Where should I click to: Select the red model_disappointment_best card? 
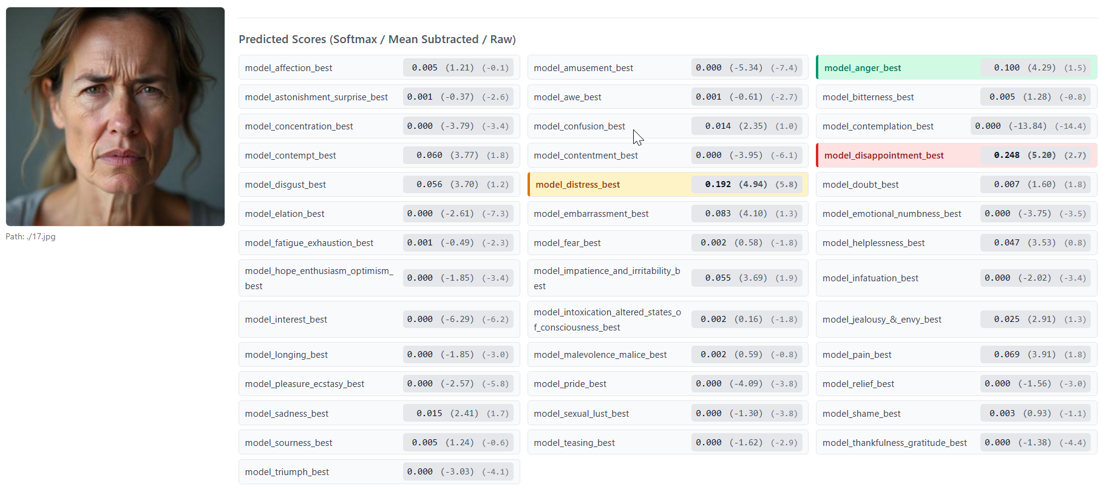point(956,156)
